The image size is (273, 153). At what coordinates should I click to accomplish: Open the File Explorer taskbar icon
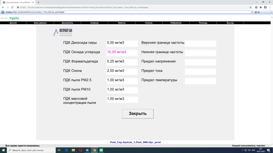click(73, 150)
